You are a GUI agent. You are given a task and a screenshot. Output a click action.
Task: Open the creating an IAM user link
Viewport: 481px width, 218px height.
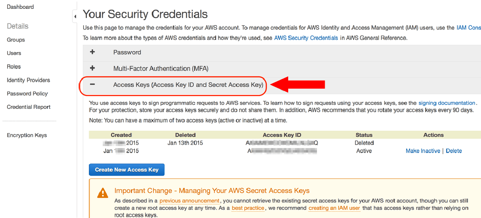coord(334,208)
